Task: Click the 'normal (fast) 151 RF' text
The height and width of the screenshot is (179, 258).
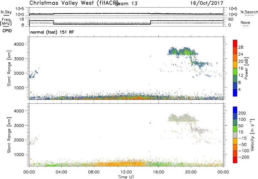Action: pos(52,32)
